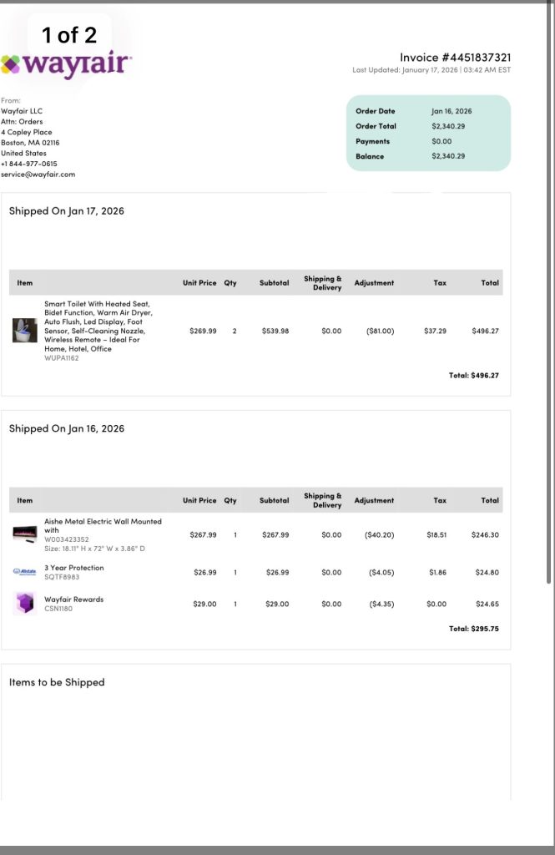Screen dimensions: 555x855
Task: Click the "1 of 2" page indicator
Action: [x=70, y=35]
